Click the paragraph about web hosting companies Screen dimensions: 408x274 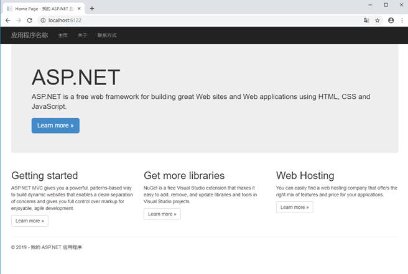coord(336,191)
